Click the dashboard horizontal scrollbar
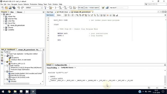 [17, 84]
